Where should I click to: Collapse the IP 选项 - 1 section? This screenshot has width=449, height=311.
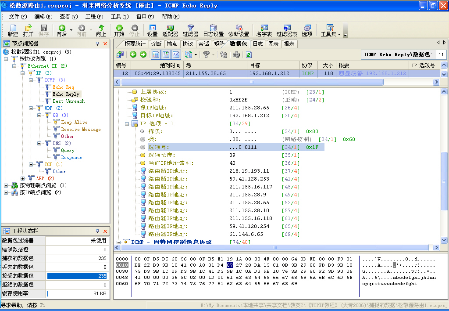pyautogui.click(x=127, y=123)
